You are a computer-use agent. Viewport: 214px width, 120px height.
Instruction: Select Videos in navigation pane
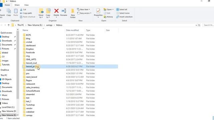[5, 103]
